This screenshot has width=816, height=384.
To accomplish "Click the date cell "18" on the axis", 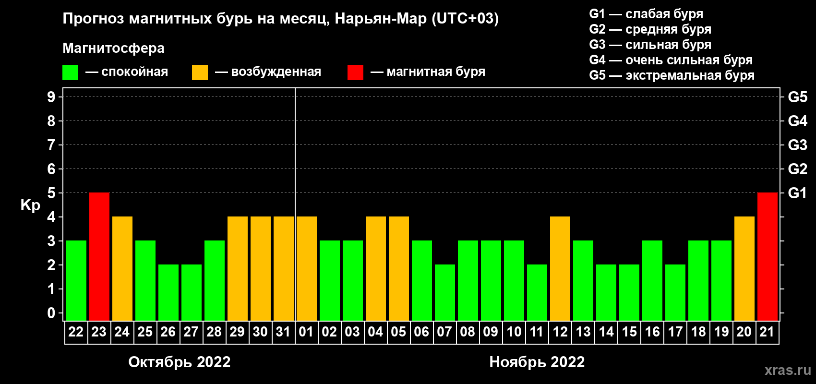I will coord(698,332).
